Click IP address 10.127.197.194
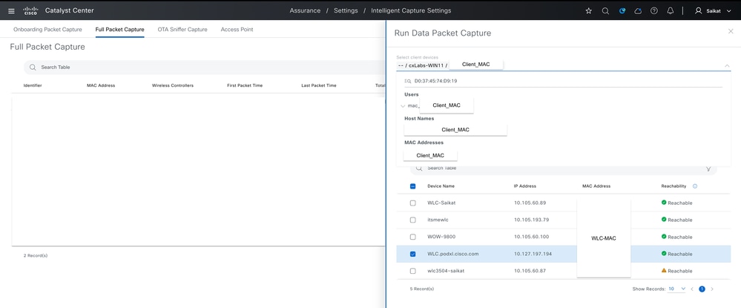This screenshot has height=308, width=741. [533, 254]
